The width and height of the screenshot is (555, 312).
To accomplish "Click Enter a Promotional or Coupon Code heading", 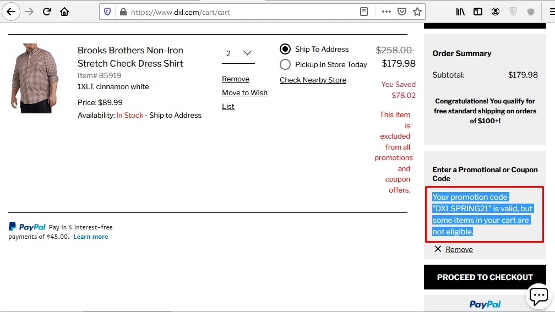I will pyautogui.click(x=485, y=174).
